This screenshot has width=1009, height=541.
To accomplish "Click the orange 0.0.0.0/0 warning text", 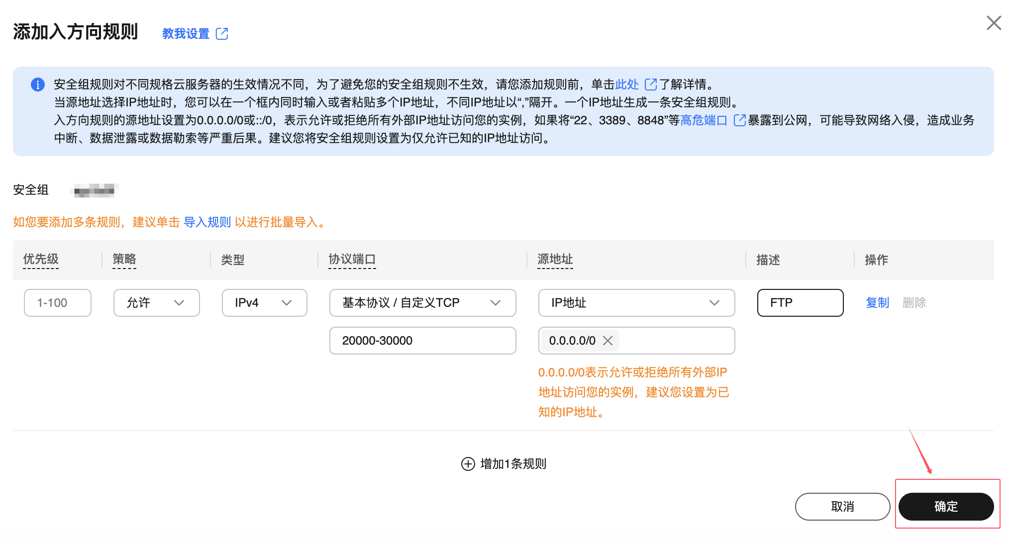I will pos(634,392).
